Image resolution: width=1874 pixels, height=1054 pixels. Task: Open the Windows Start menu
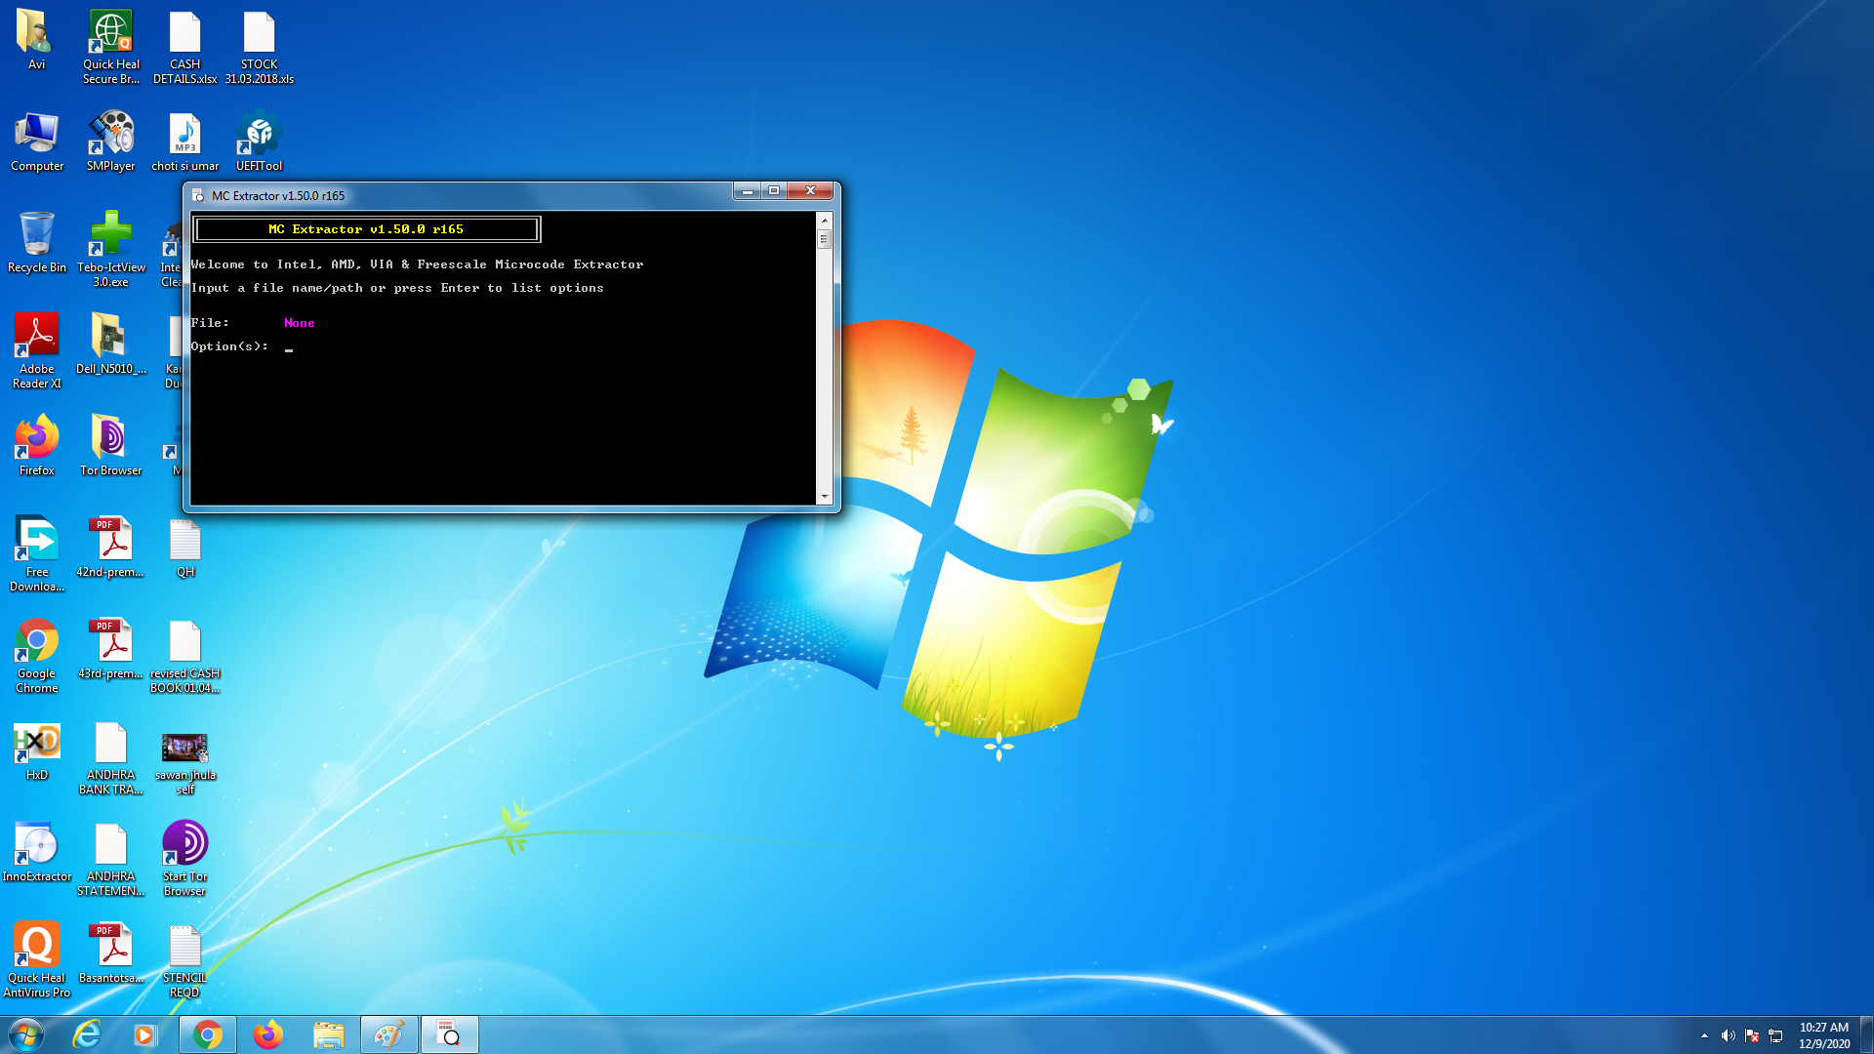click(26, 1034)
